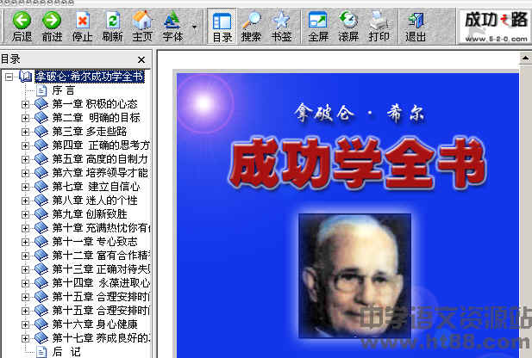Select 第十二章 富有合作精神 chapter
The width and height of the screenshot is (532, 358).
point(101,256)
